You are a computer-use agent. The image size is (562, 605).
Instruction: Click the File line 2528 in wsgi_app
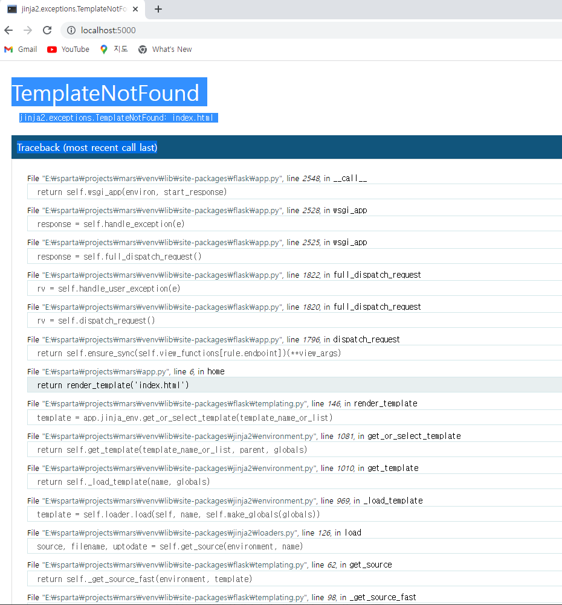197,210
